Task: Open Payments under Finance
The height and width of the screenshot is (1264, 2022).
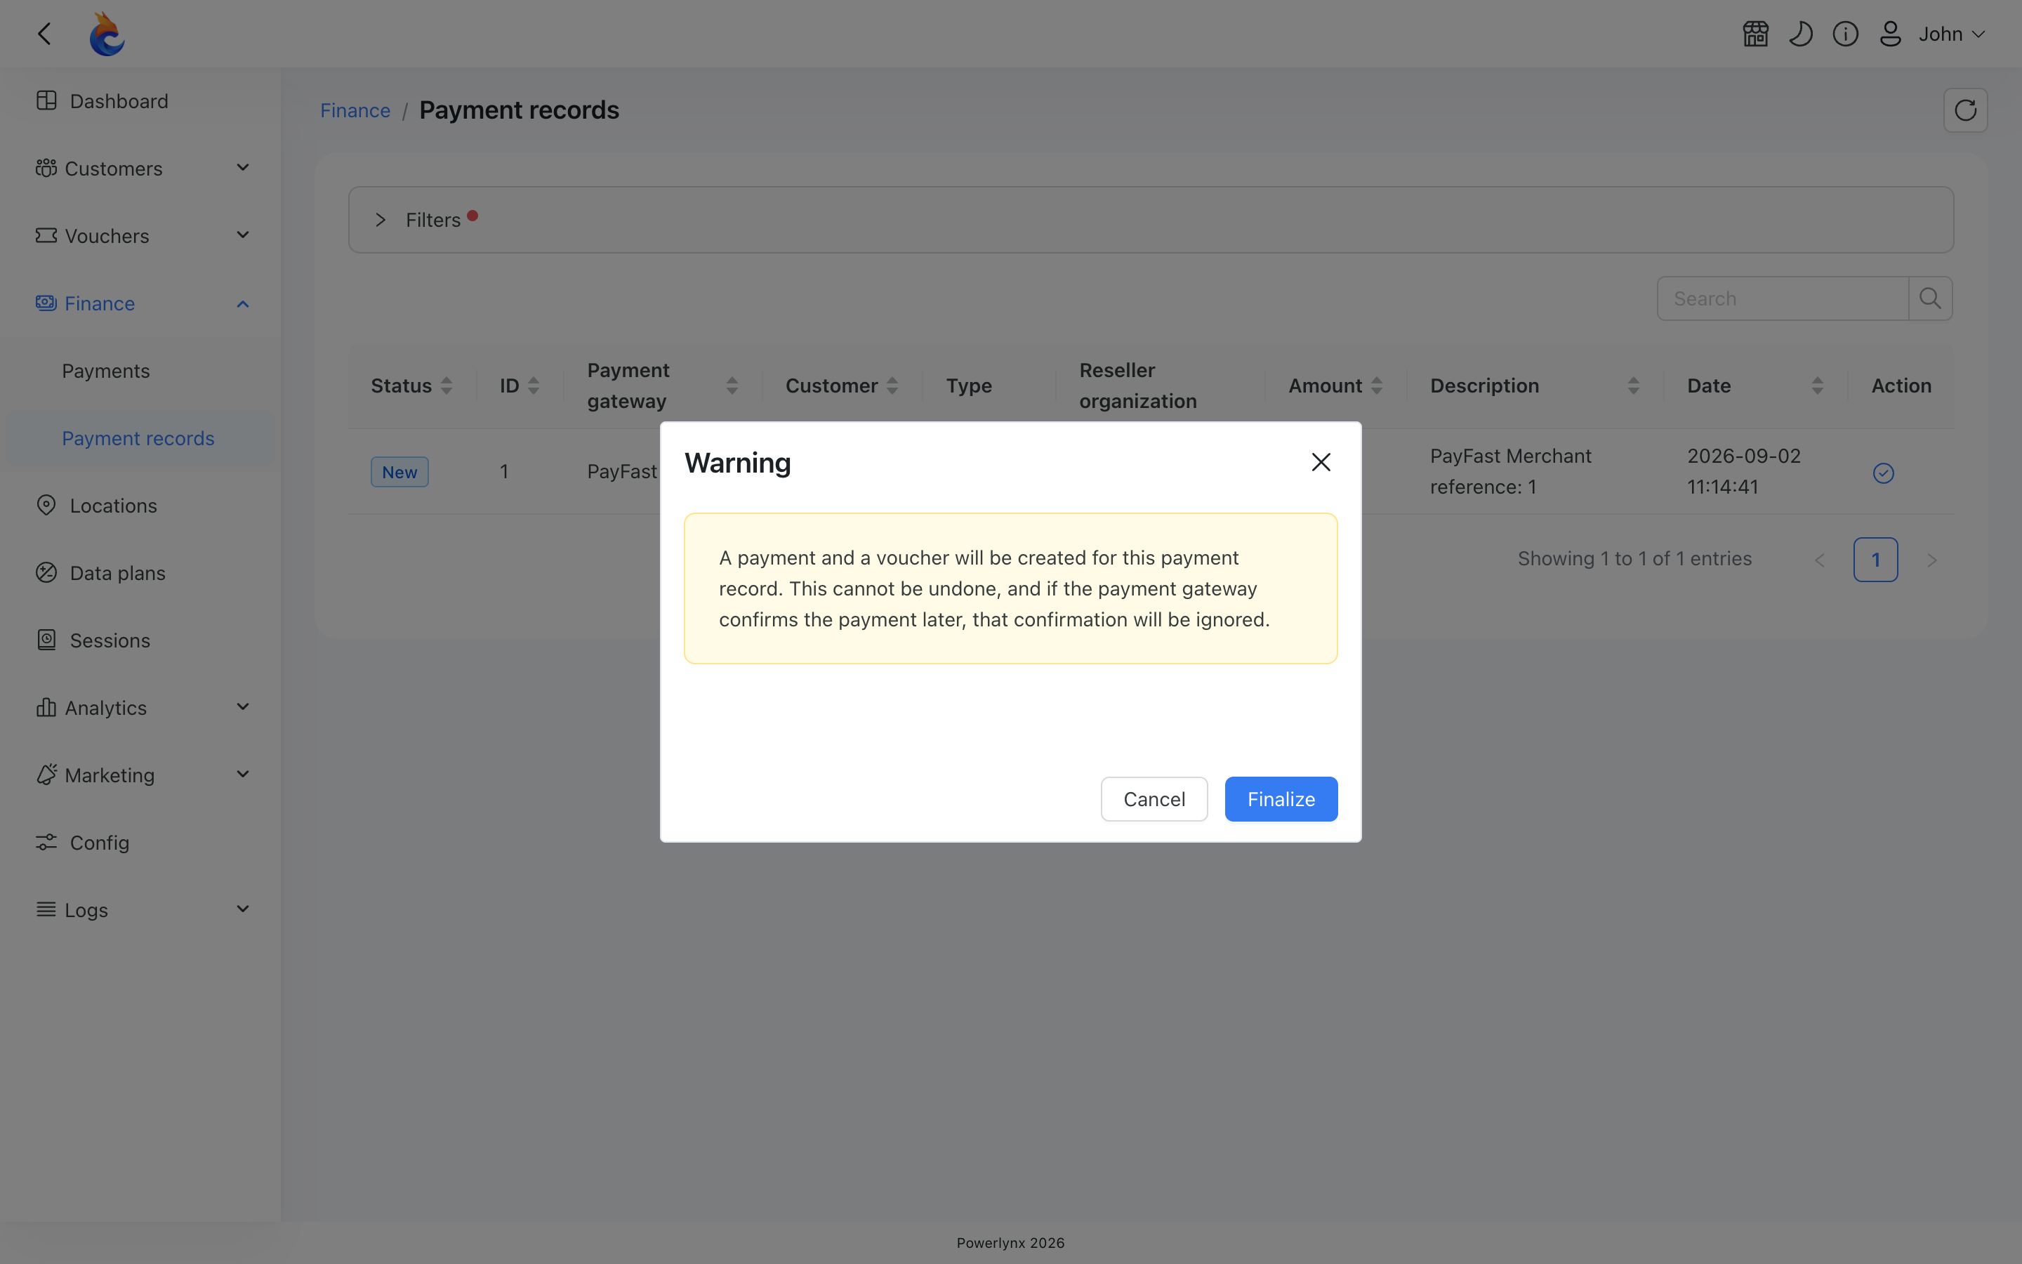Action: (x=140, y=371)
